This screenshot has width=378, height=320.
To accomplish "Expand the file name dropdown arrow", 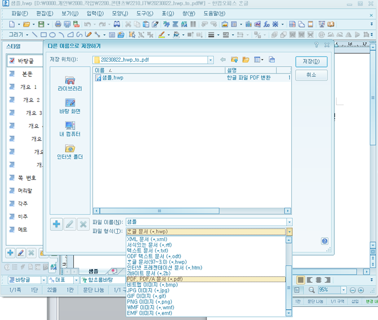I will pos(289,222).
